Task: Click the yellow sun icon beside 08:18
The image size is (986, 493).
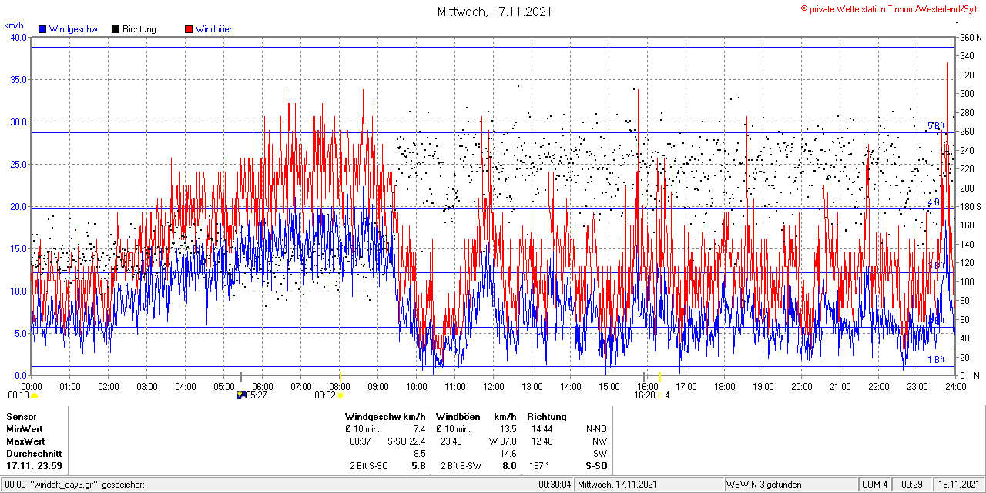Action: [x=34, y=395]
